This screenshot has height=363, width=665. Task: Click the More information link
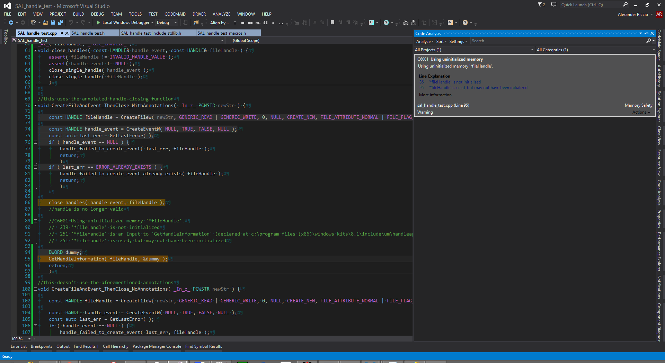(435, 95)
